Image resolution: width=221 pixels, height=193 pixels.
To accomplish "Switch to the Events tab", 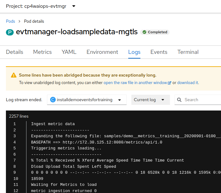I will coord(159,52).
